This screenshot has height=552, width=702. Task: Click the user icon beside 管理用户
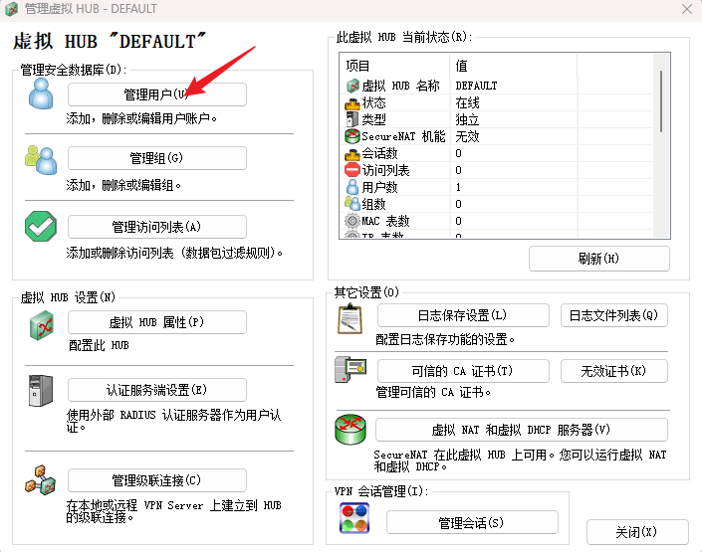click(x=41, y=93)
